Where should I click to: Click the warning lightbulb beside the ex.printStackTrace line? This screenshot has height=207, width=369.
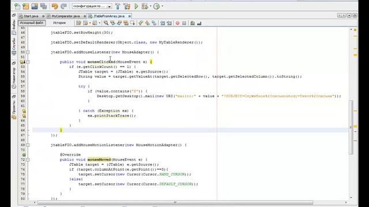click(24, 116)
